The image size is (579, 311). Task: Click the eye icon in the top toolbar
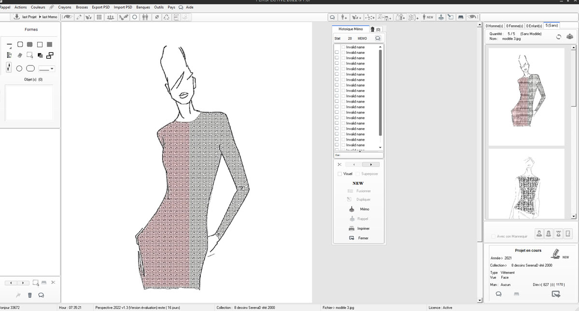click(x=68, y=17)
